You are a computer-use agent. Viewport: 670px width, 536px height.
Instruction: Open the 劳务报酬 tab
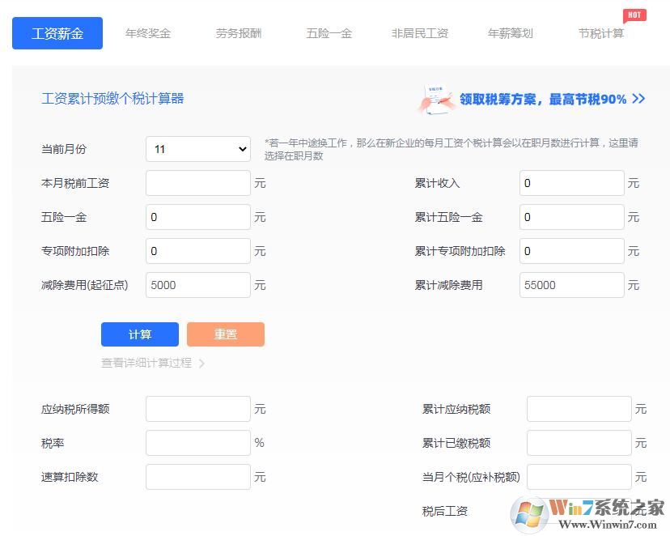click(239, 33)
